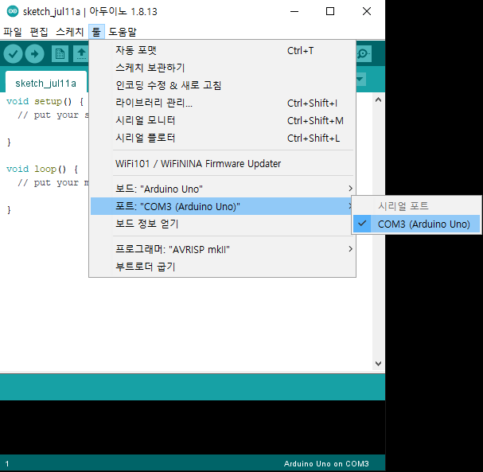Open the 도움말 menu

click(x=123, y=32)
